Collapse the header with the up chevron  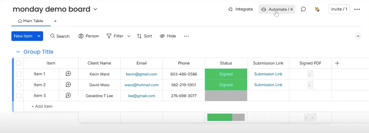(358, 36)
